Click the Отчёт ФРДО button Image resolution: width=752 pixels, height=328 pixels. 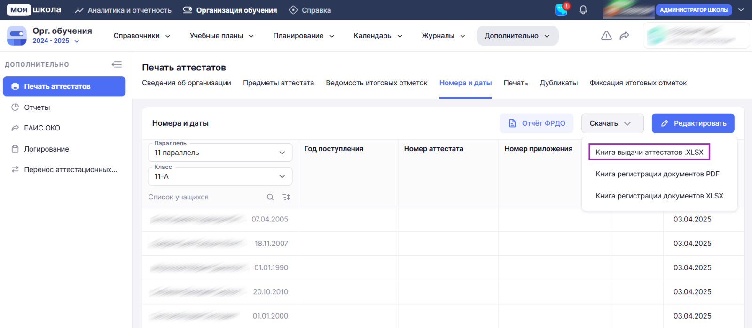536,123
